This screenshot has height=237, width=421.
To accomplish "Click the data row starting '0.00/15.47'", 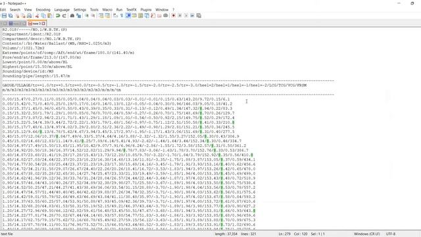I will pyautogui.click(x=116, y=99).
